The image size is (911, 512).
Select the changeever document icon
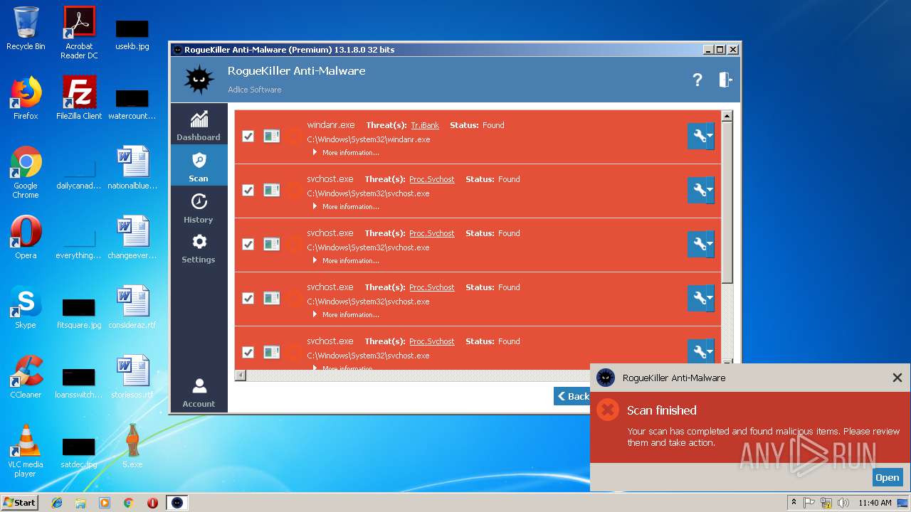(132, 238)
